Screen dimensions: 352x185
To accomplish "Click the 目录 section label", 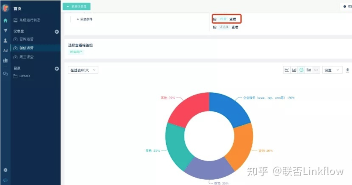I will 17,68.
